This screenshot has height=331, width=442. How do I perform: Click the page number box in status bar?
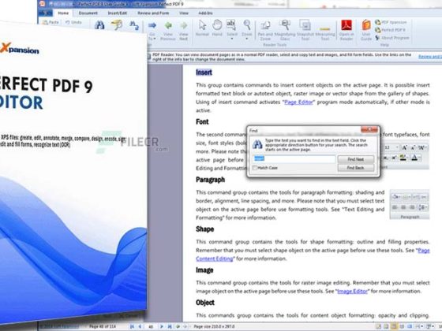151,326
